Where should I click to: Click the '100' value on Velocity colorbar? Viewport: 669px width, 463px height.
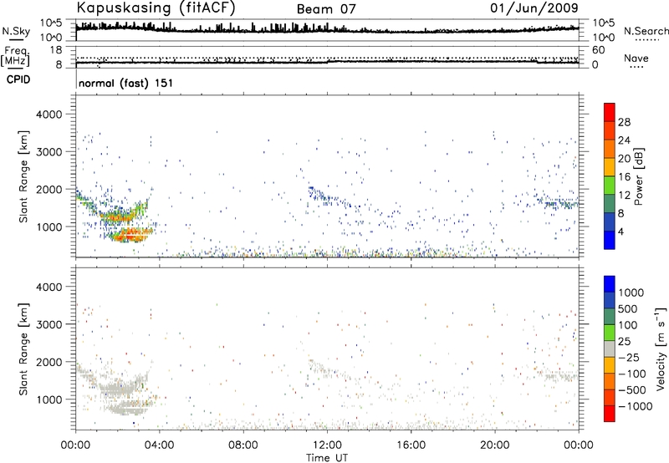point(628,325)
